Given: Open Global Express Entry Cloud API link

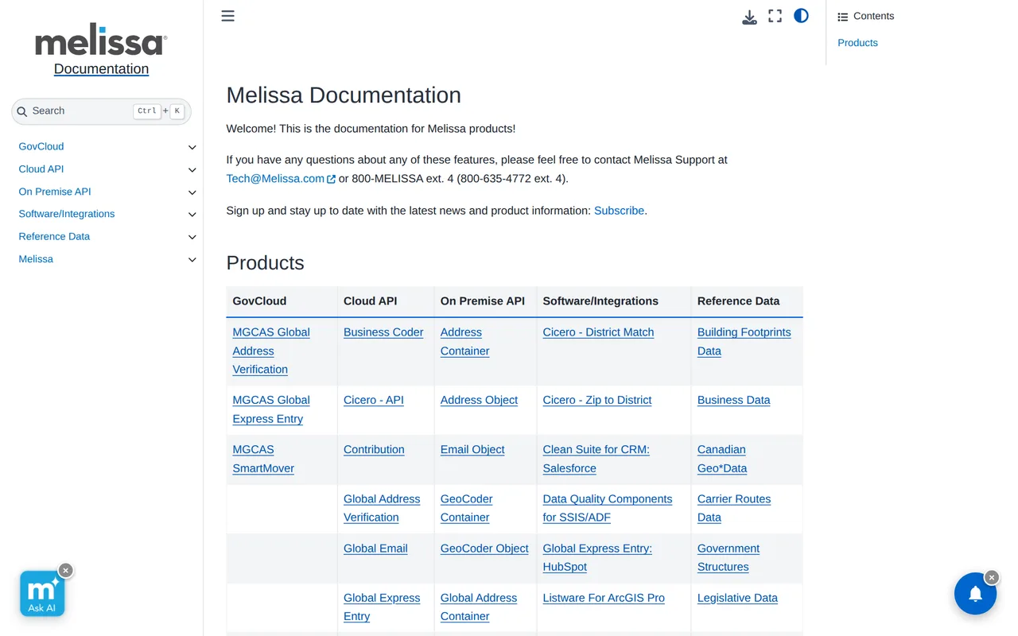Looking at the screenshot, I should (x=382, y=607).
